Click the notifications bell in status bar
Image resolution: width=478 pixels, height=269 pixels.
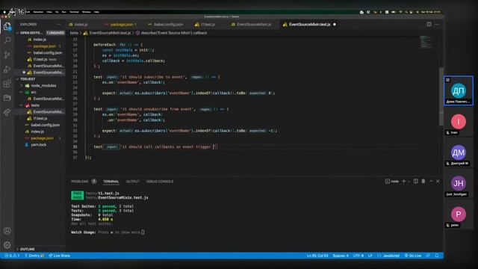click(x=437, y=256)
